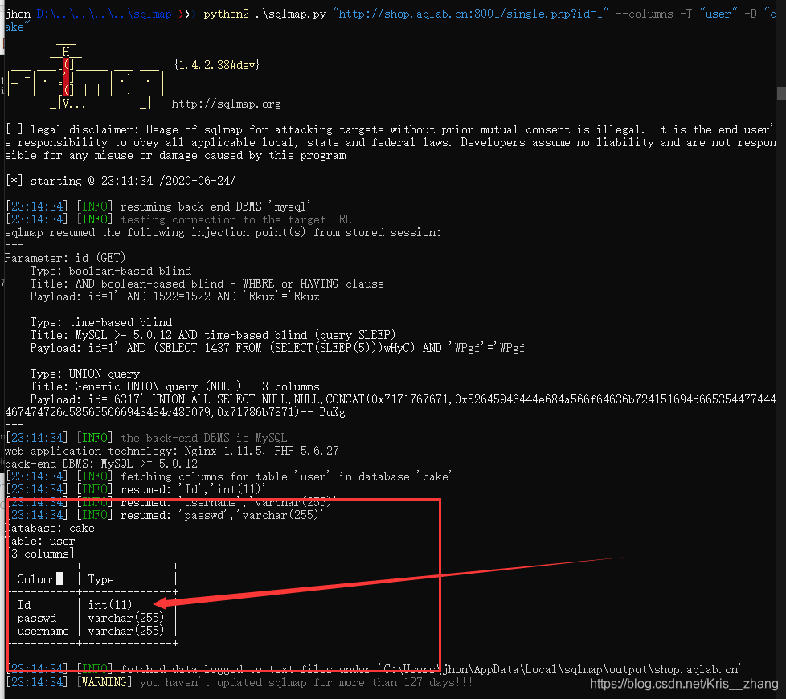Click the [!] legal disclaimer line
The height and width of the screenshot is (699, 786).
coord(391,142)
